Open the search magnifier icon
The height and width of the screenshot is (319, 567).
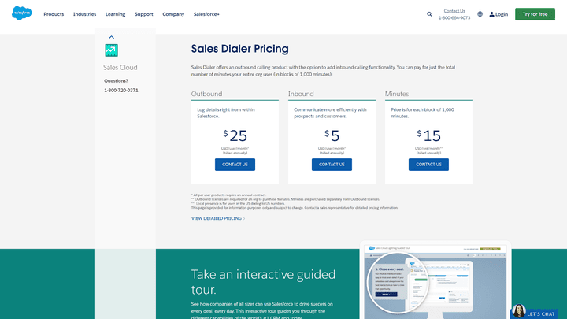[429, 14]
